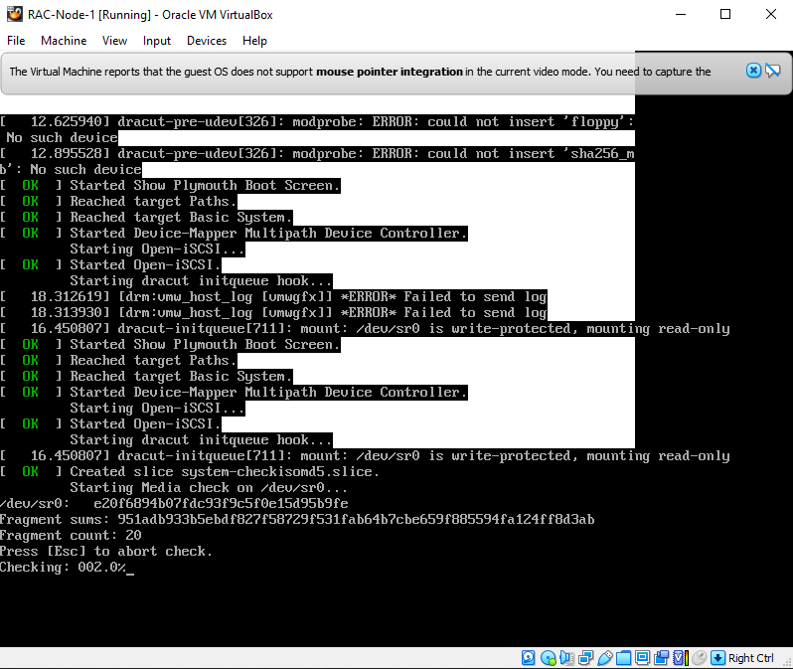Image resolution: width=793 pixels, height=669 pixels.
Task: Click the CPU virtualization status icon
Action: 680,658
